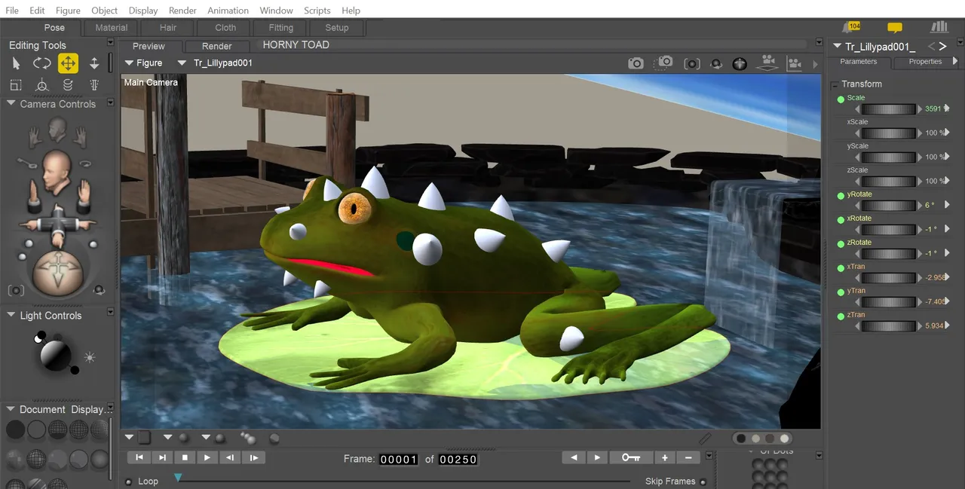Jump to the previous keyframe
The width and height of the screenshot is (965, 489).
[574, 457]
